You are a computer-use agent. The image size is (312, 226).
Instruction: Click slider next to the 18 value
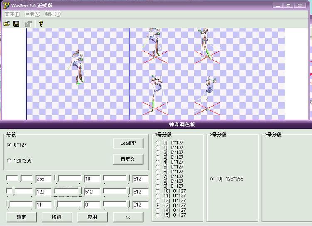[68, 179]
